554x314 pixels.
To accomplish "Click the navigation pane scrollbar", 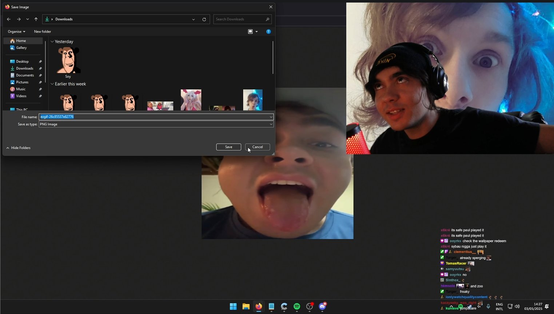I will (x=45, y=61).
